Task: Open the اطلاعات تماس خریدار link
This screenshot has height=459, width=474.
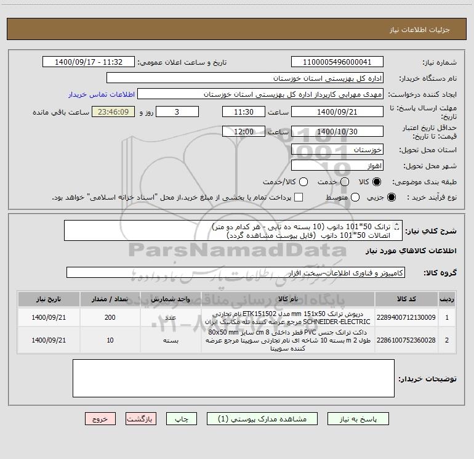Action: 102,94
